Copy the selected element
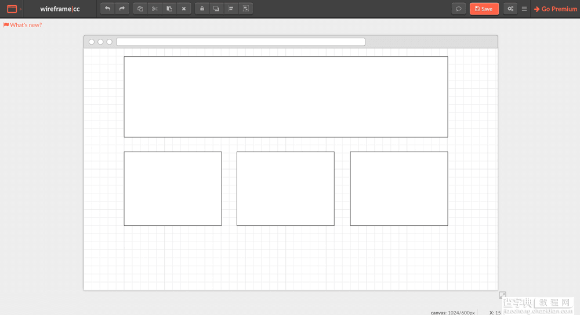Image resolution: width=580 pixels, height=315 pixels. 140,9
